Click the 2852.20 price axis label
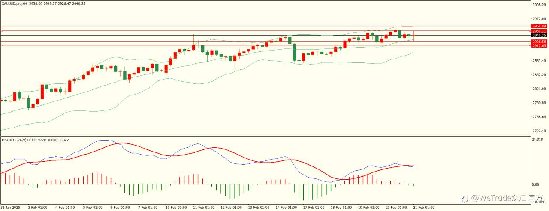The height and width of the screenshot is (211, 549). tap(539, 75)
